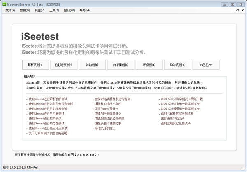This screenshot has height=172, width=247.
Task: Open link 物镜的分辨率是什么
Action: point(108,114)
